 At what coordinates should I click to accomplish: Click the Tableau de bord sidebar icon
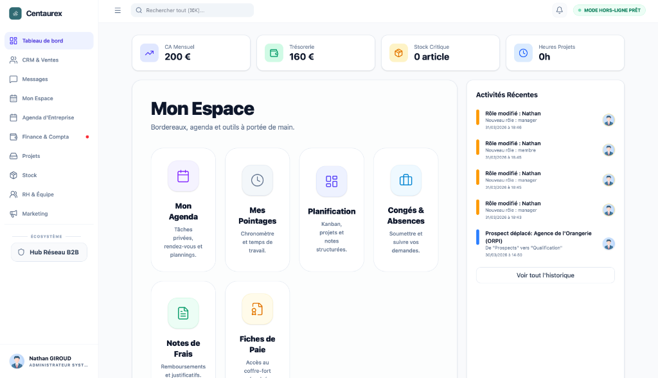13,40
